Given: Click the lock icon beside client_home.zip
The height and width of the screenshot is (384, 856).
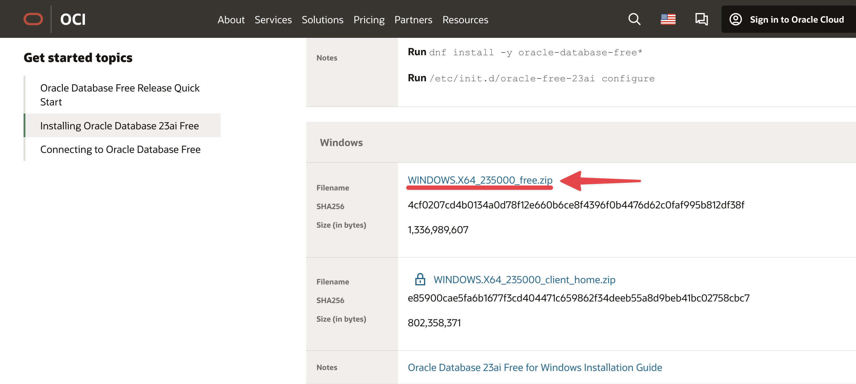Looking at the screenshot, I should [420, 279].
